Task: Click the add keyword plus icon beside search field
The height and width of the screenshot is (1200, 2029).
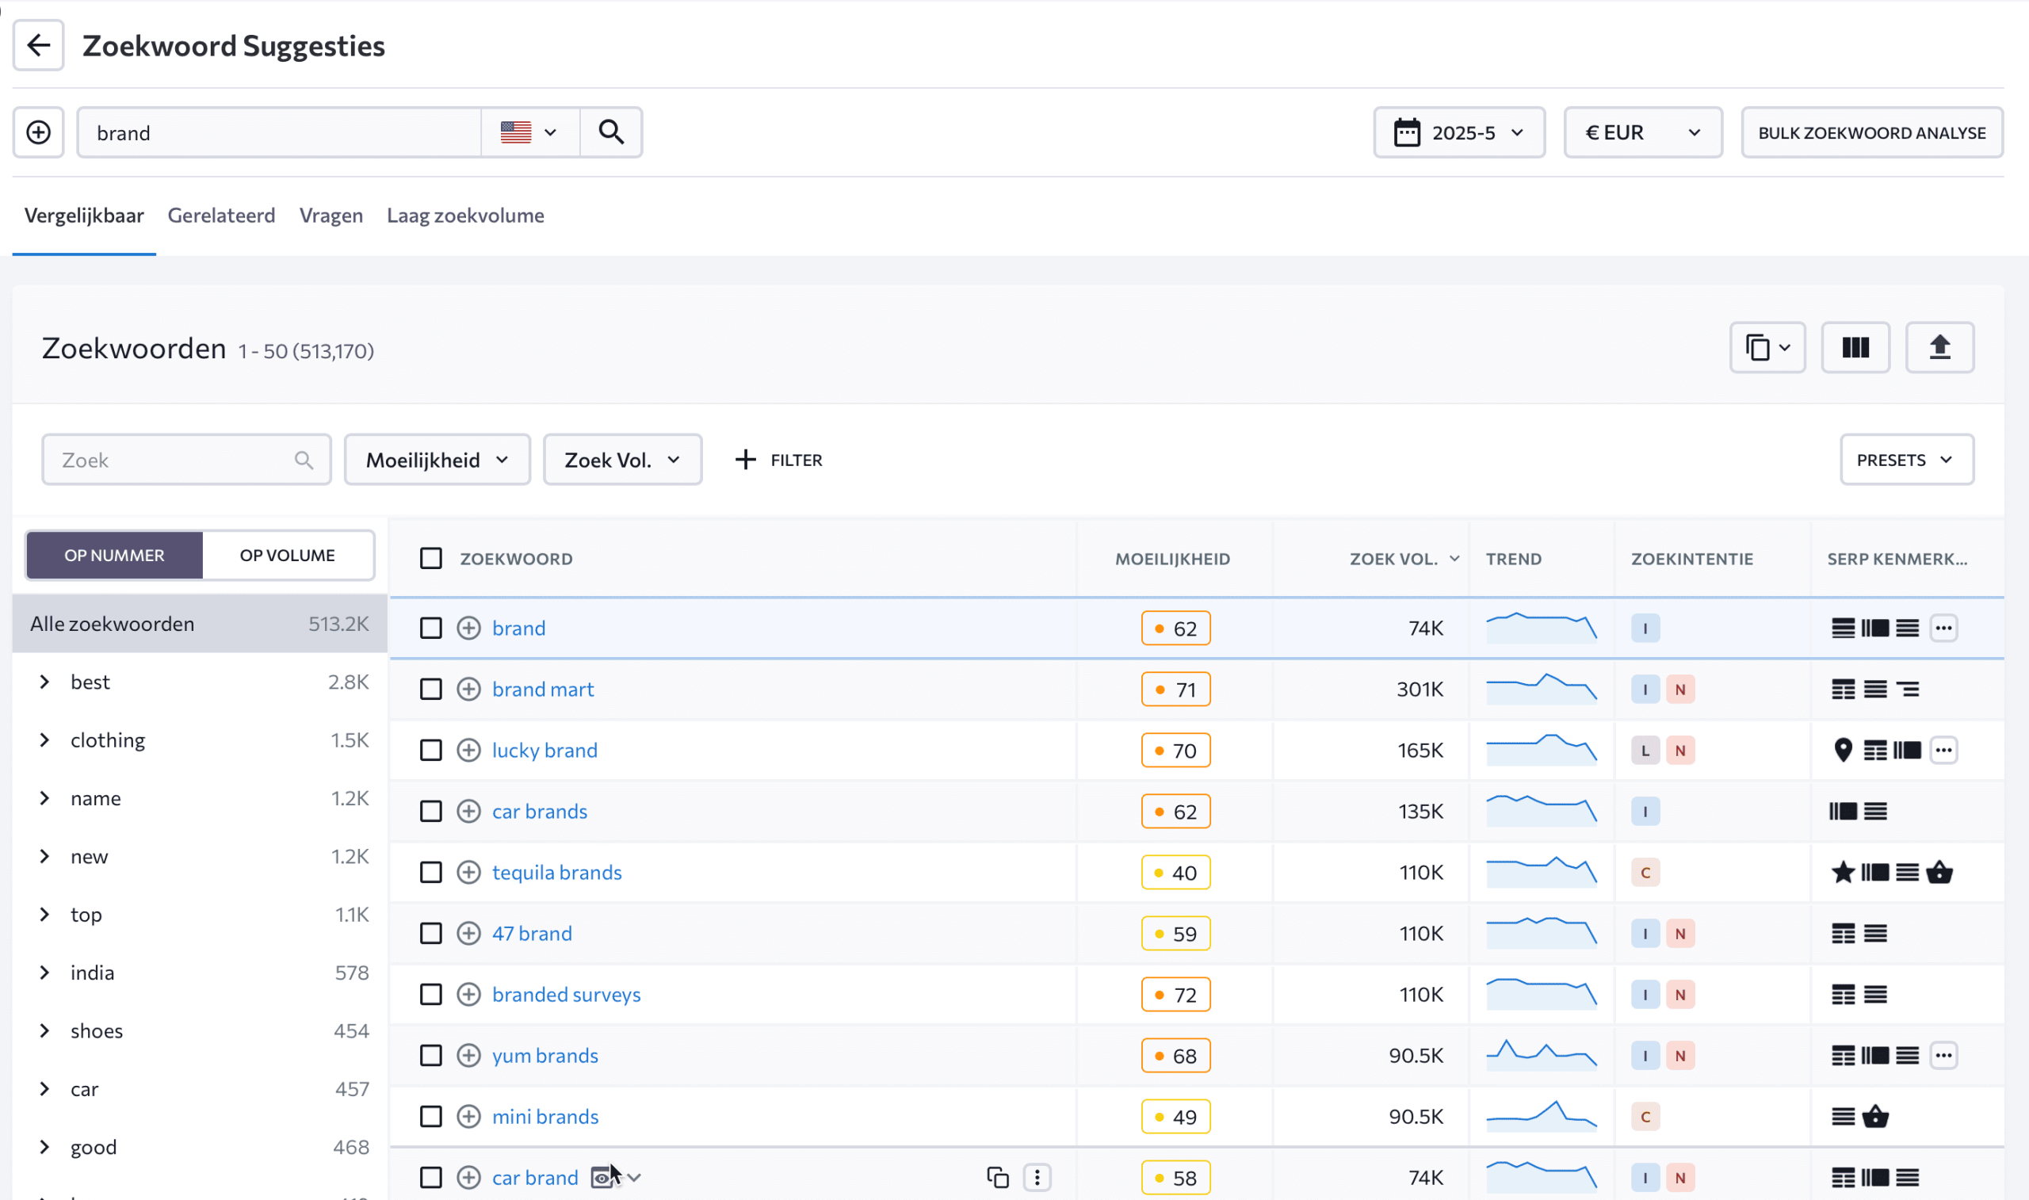Action: click(38, 132)
